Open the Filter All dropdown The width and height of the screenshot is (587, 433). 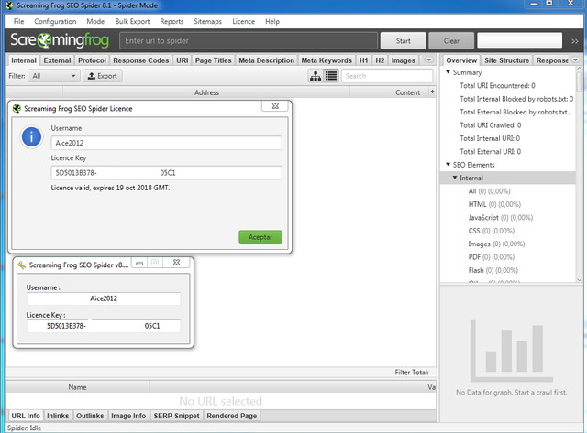54,76
